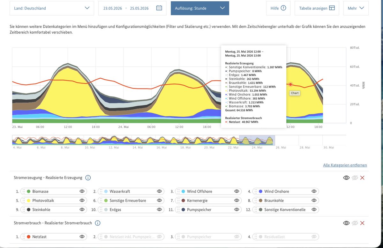Grab the drag handle of Kernenergie
This screenshot has width=383, height=248.
point(178,201)
